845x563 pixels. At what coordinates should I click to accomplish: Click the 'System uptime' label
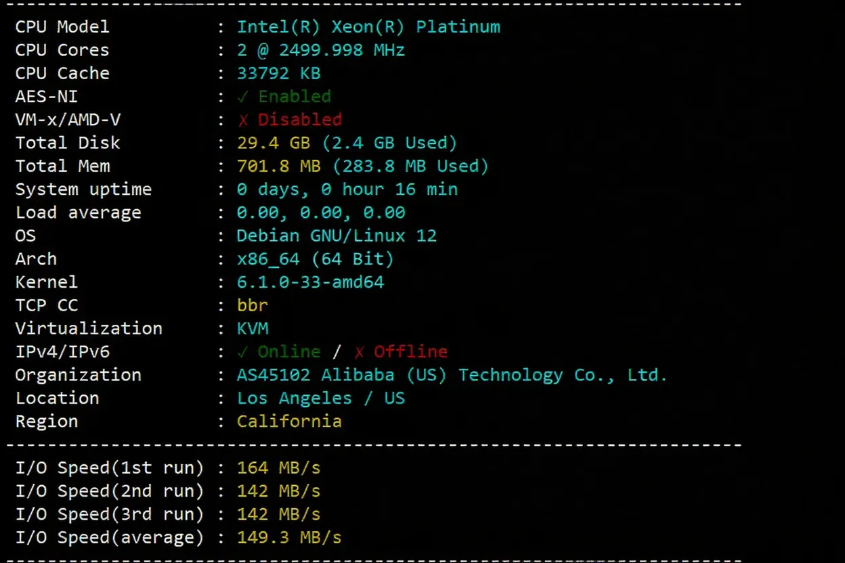click(x=83, y=189)
